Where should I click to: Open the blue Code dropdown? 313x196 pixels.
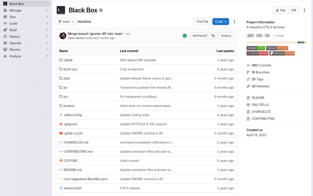(x=221, y=22)
